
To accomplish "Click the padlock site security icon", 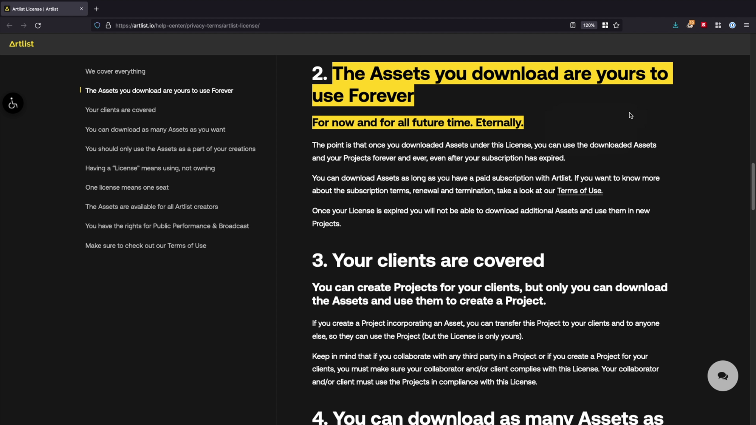I will [x=108, y=25].
